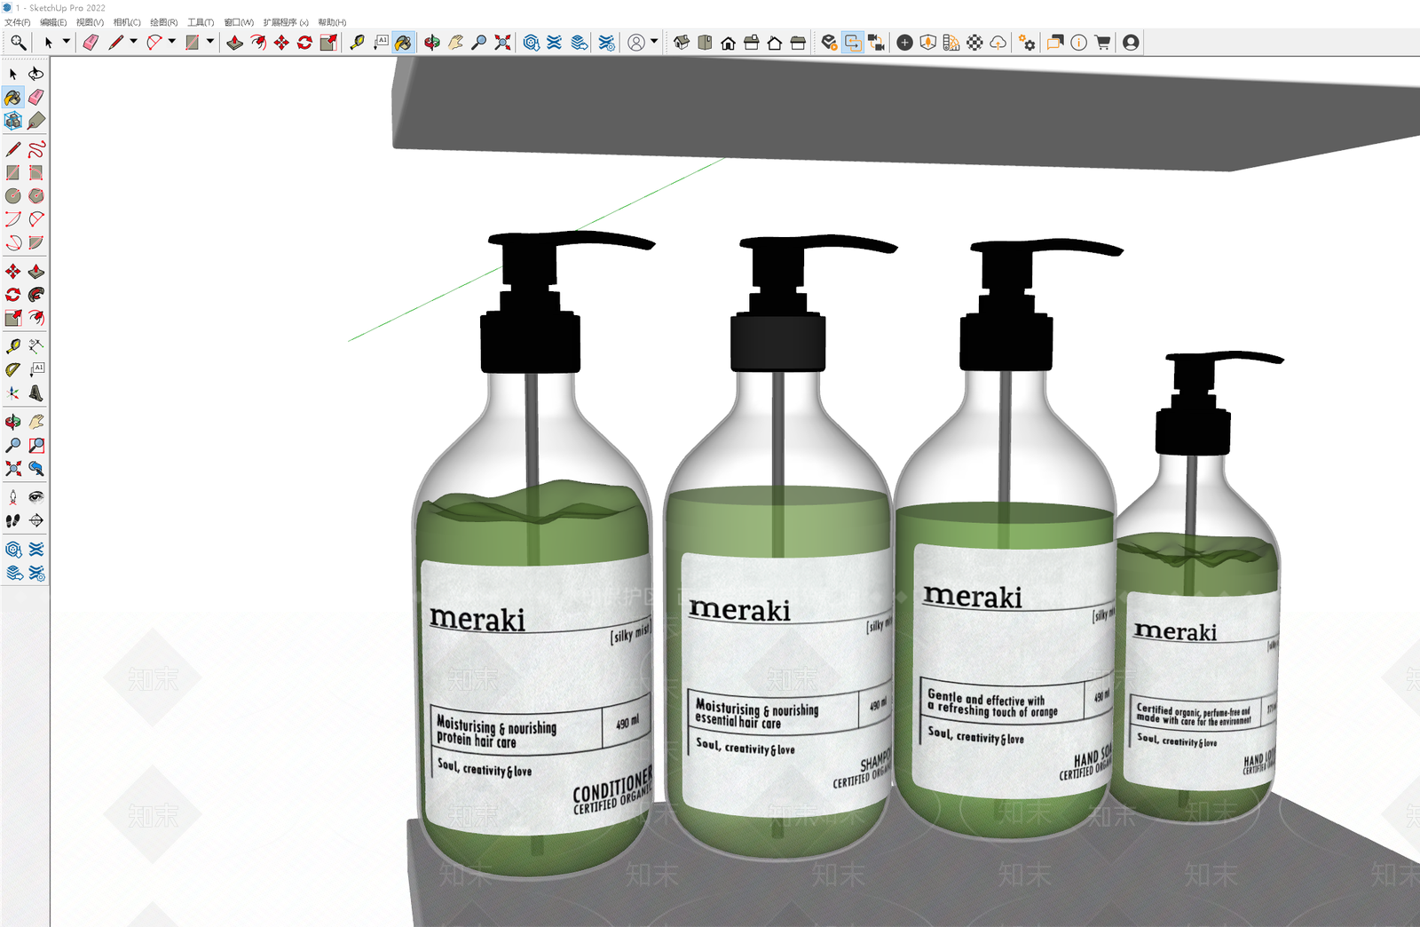
Task: Click the synchronize views camera icon
Action: [876, 43]
